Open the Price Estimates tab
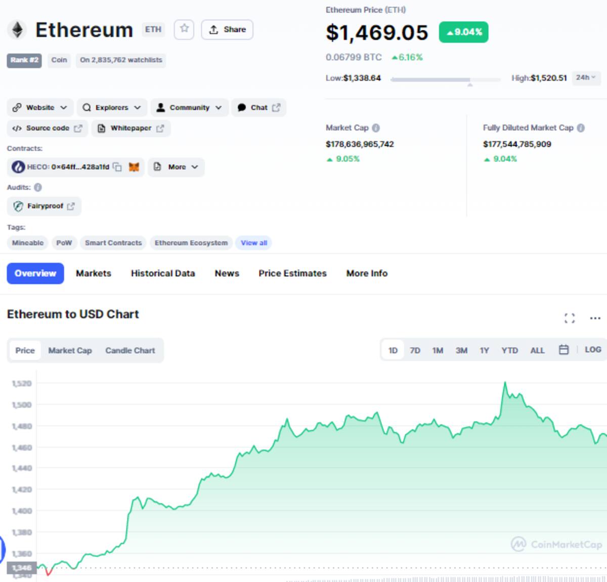The height and width of the screenshot is (582, 607). tap(292, 273)
